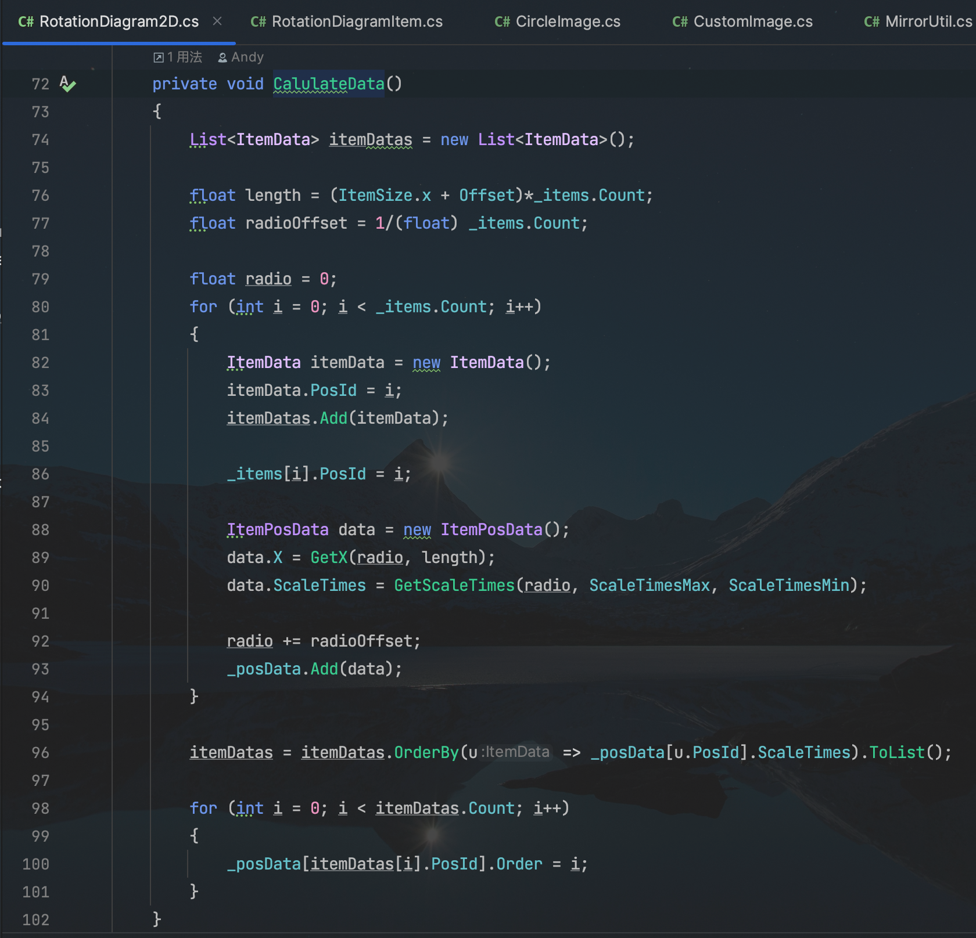Click the C# file icon on RotationDiagramItem.cs tab

click(258, 22)
